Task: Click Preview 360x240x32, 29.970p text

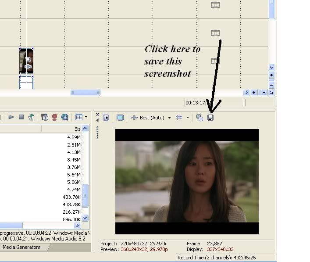Action: coord(134,249)
